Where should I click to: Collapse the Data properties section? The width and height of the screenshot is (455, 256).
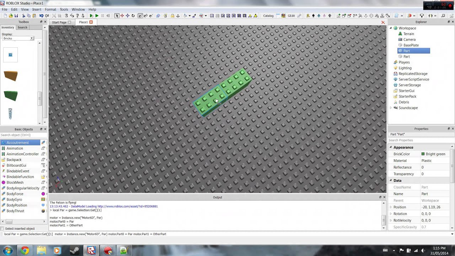point(391,181)
